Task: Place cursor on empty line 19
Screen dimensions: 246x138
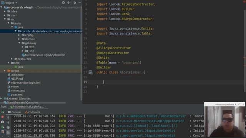Action: point(163,82)
